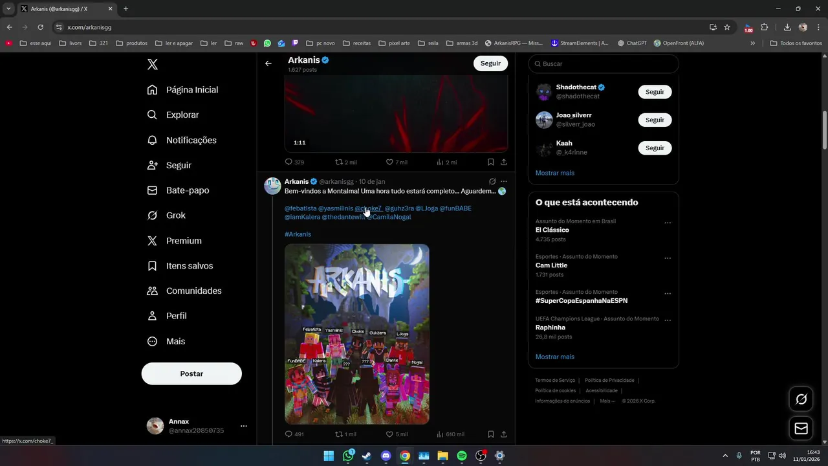The width and height of the screenshot is (828, 466).
Task: Bookmark this page with the star icon
Action: [x=727, y=27]
